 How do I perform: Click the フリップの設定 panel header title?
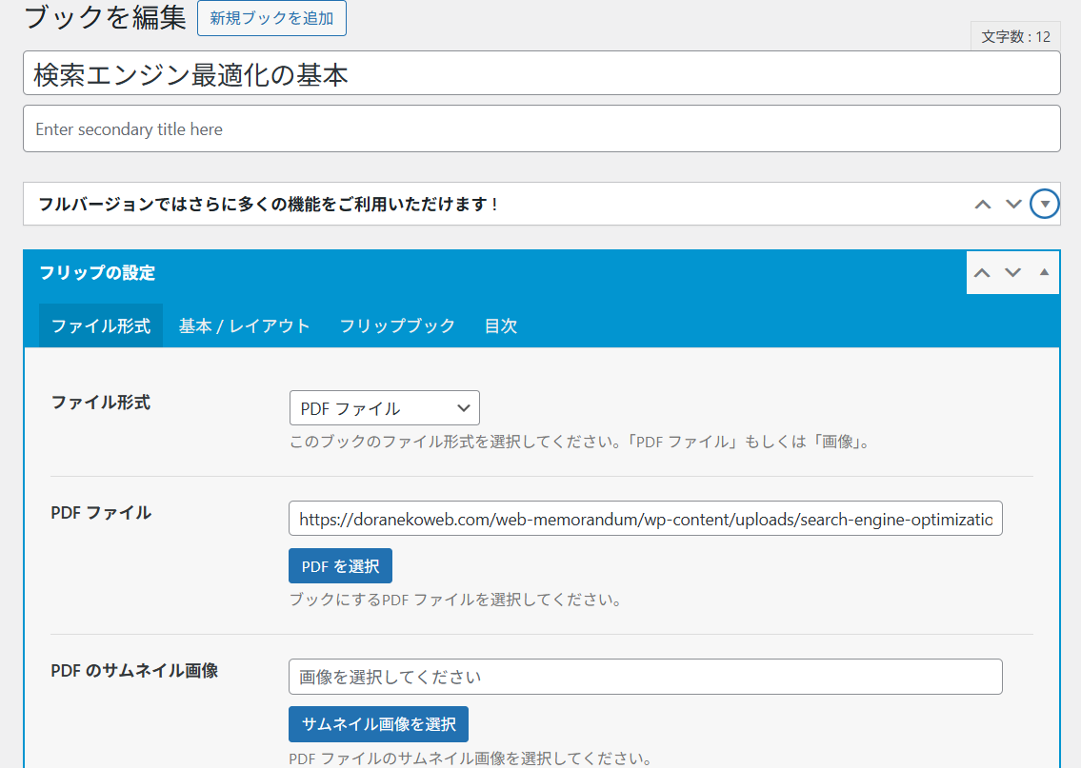coord(97,273)
